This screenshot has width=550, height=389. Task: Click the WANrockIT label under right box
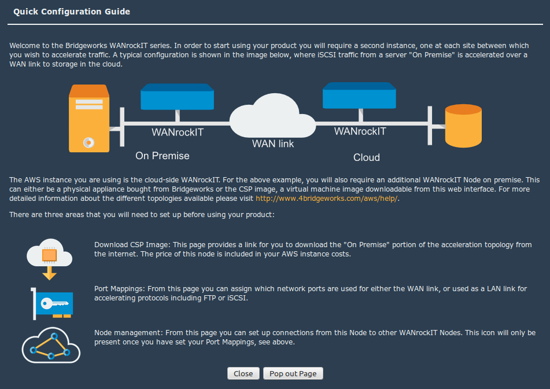coord(360,131)
